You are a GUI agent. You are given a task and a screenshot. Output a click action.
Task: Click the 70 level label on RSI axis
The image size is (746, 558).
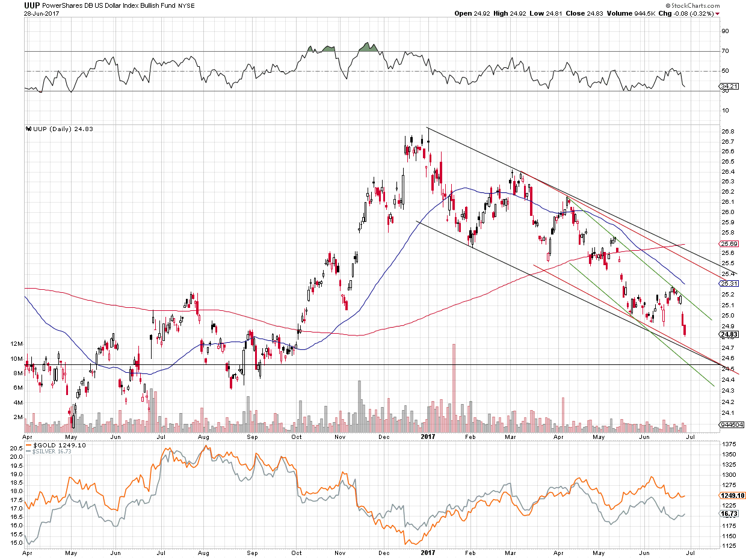(x=725, y=51)
